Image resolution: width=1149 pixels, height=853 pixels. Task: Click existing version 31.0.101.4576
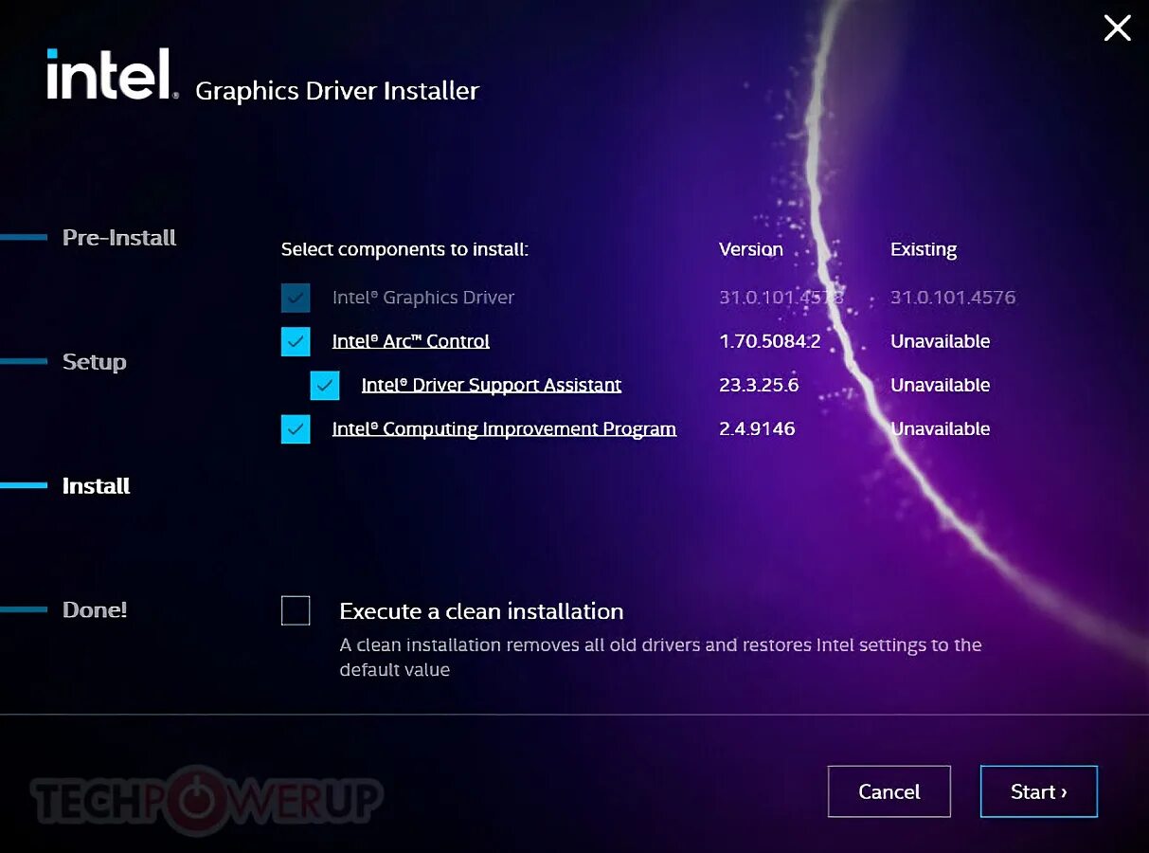[953, 298]
